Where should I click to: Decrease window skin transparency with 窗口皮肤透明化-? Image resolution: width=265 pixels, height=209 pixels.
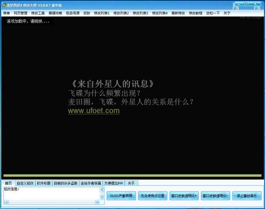tap(215, 195)
